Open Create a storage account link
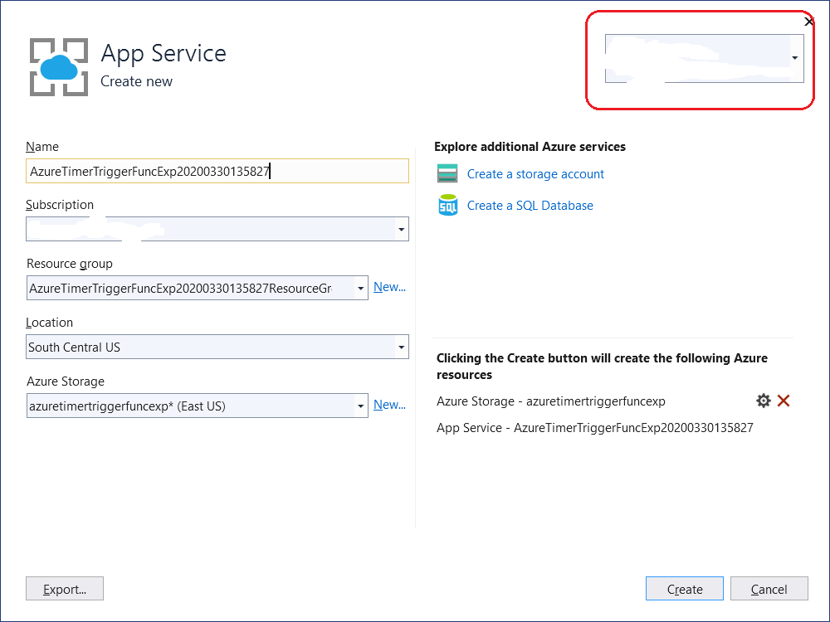This screenshot has width=830, height=622. pos(535,174)
